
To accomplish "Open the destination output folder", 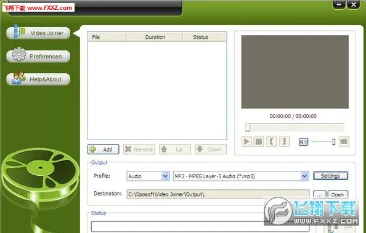I will pyautogui.click(x=338, y=194).
